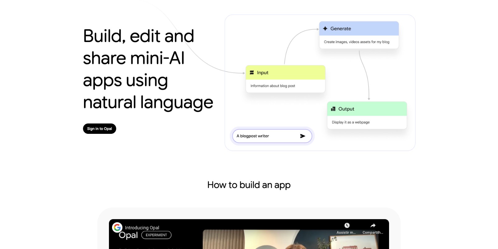The width and height of the screenshot is (498, 249).
Task: Click the Output node's chart icon
Action: click(x=333, y=109)
